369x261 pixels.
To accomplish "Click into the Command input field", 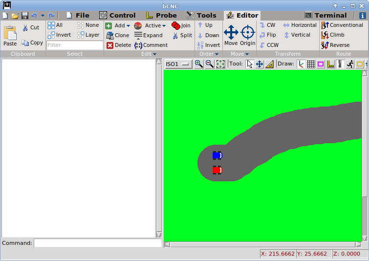I will point(97,243).
